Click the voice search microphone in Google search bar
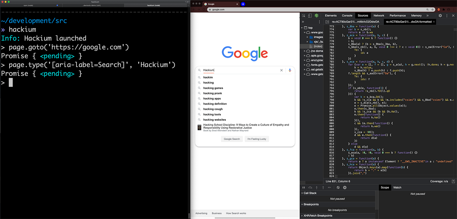 click(x=290, y=70)
